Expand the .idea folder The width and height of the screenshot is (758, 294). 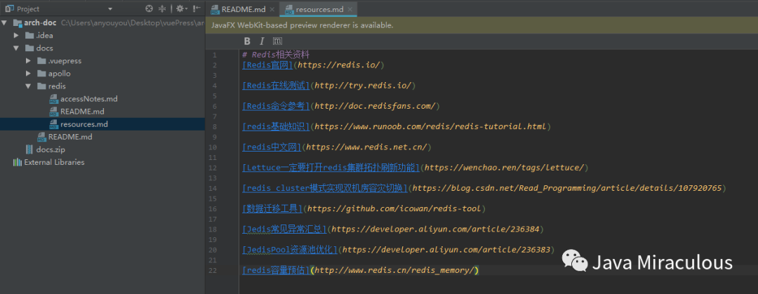[x=16, y=35]
